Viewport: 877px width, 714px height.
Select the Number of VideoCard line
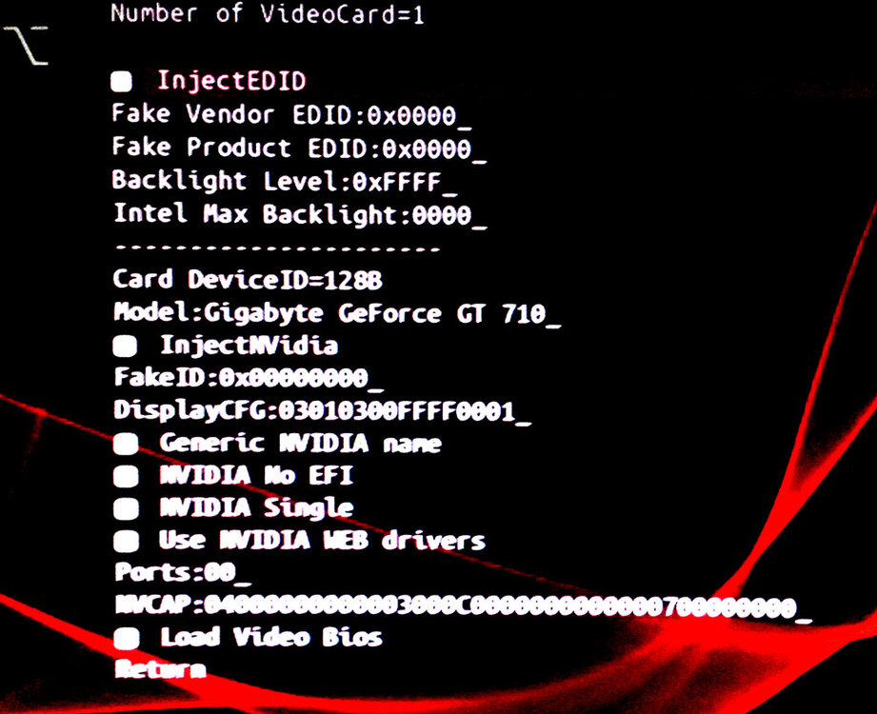268,13
